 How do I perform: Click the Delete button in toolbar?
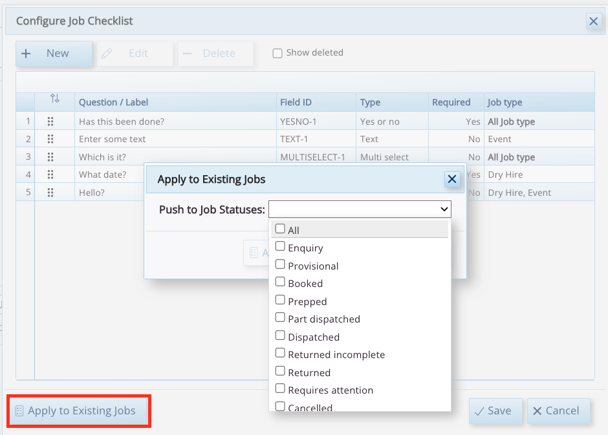tap(215, 54)
